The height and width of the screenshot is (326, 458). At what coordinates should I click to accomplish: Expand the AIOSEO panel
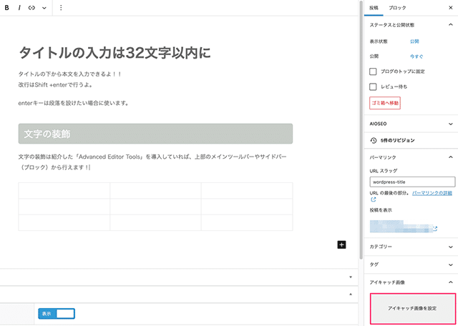tap(409, 123)
